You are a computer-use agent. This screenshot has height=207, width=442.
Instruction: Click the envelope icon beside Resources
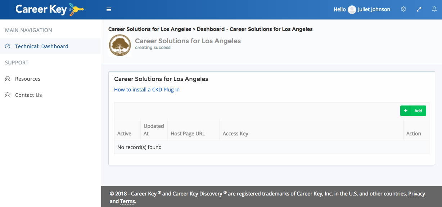point(8,79)
